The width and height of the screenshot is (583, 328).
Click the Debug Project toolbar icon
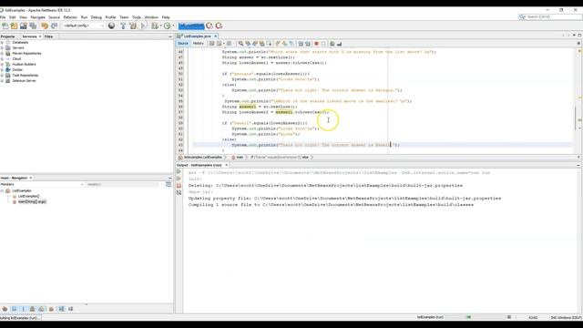(x=155, y=26)
